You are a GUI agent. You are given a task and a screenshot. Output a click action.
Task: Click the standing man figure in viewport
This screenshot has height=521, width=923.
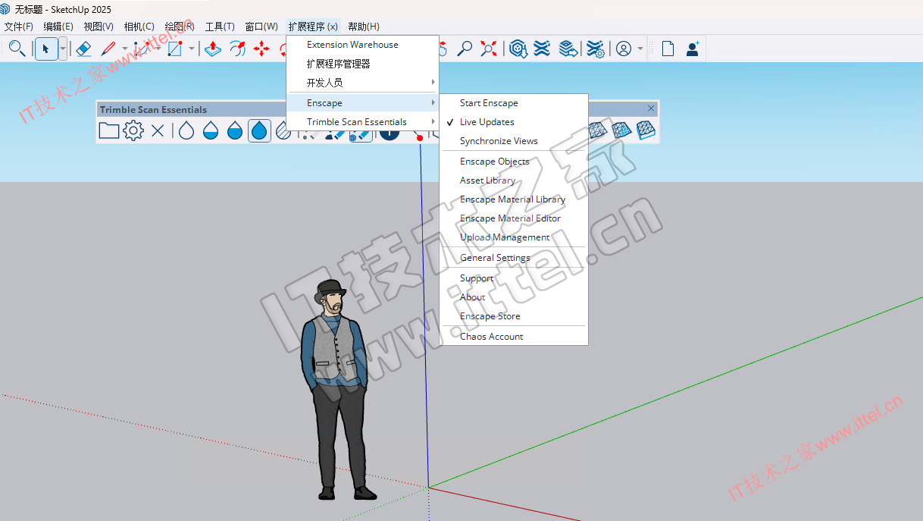pos(334,391)
